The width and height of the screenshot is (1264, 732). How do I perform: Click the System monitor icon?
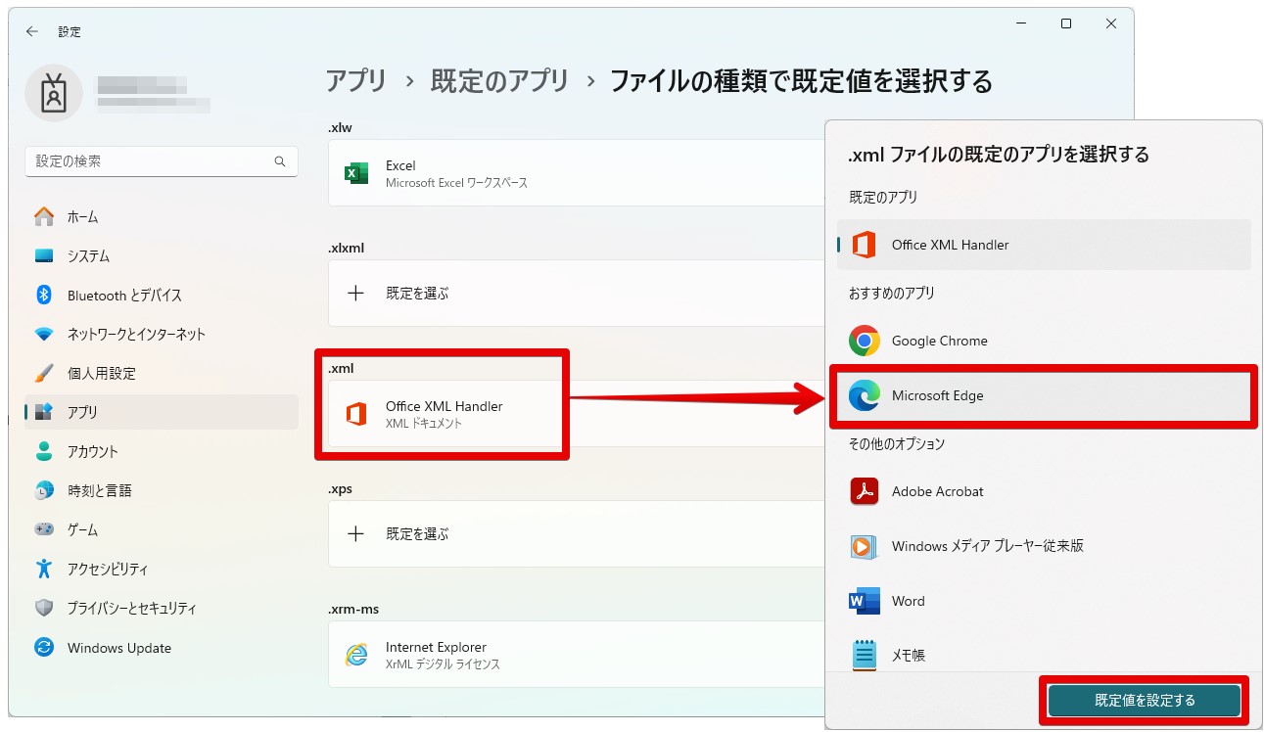click(44, 255)
